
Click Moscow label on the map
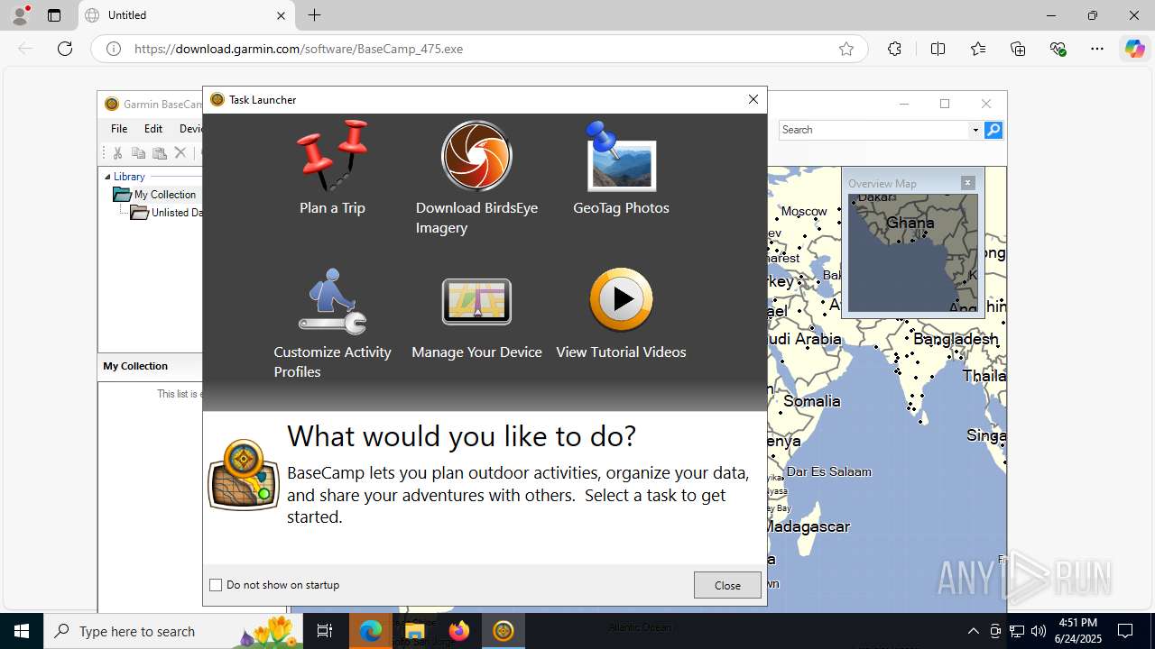pyautogui.click(x=804, y=211)
